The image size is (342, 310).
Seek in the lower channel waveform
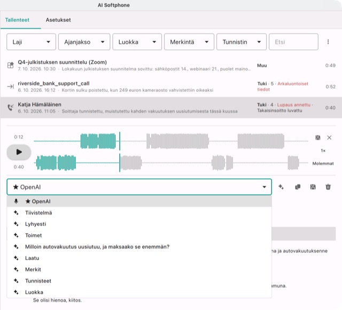[x=171, y=163]
